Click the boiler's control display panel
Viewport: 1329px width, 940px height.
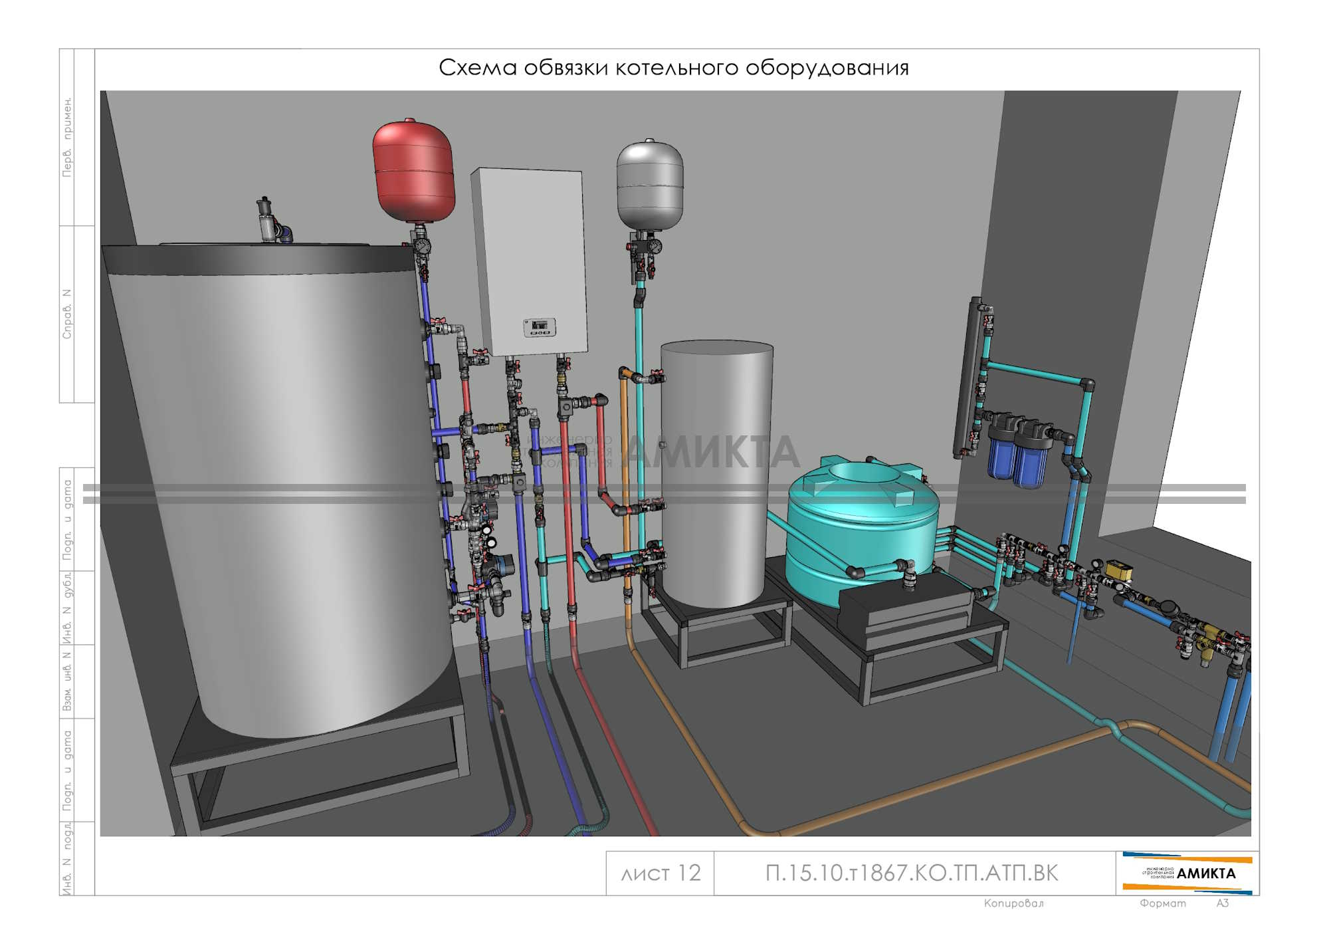point(540,327)
